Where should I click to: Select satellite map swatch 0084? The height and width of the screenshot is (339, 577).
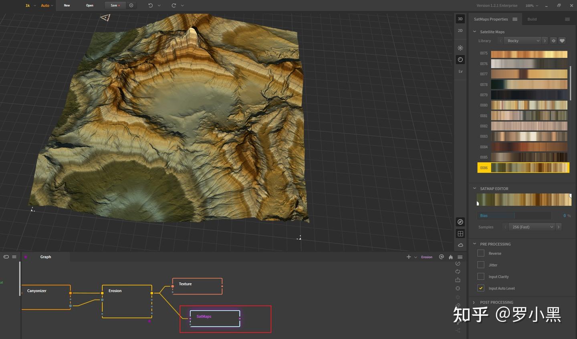(529, 147)
